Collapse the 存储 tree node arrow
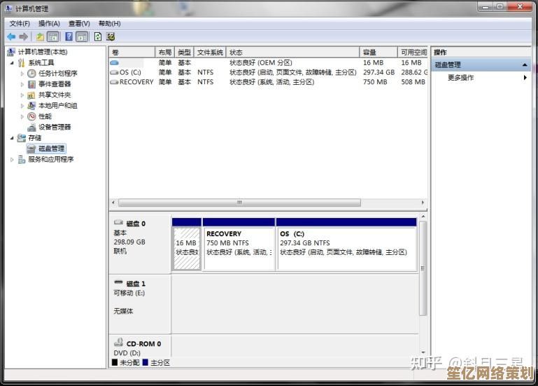Image resolution: width=538 pixels, height=386 pixels. (13, 138)
